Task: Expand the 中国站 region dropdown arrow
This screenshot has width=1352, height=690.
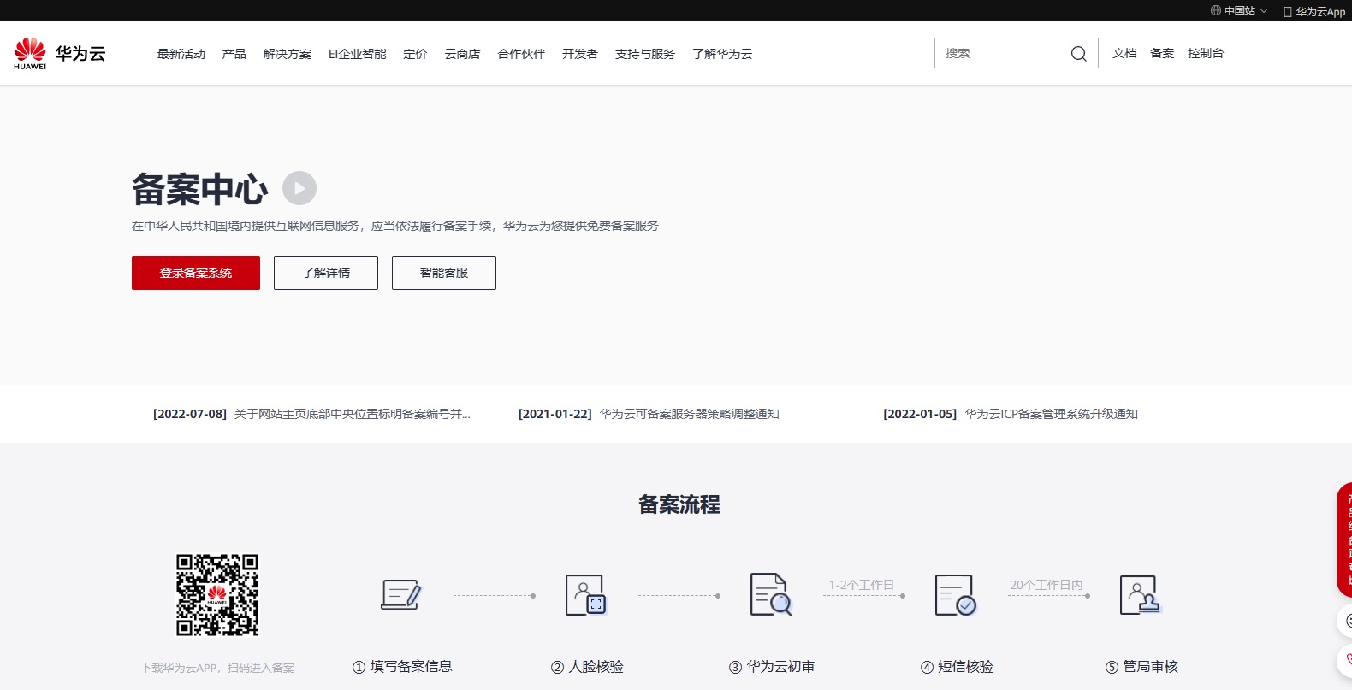Action: click(1264, 11)
